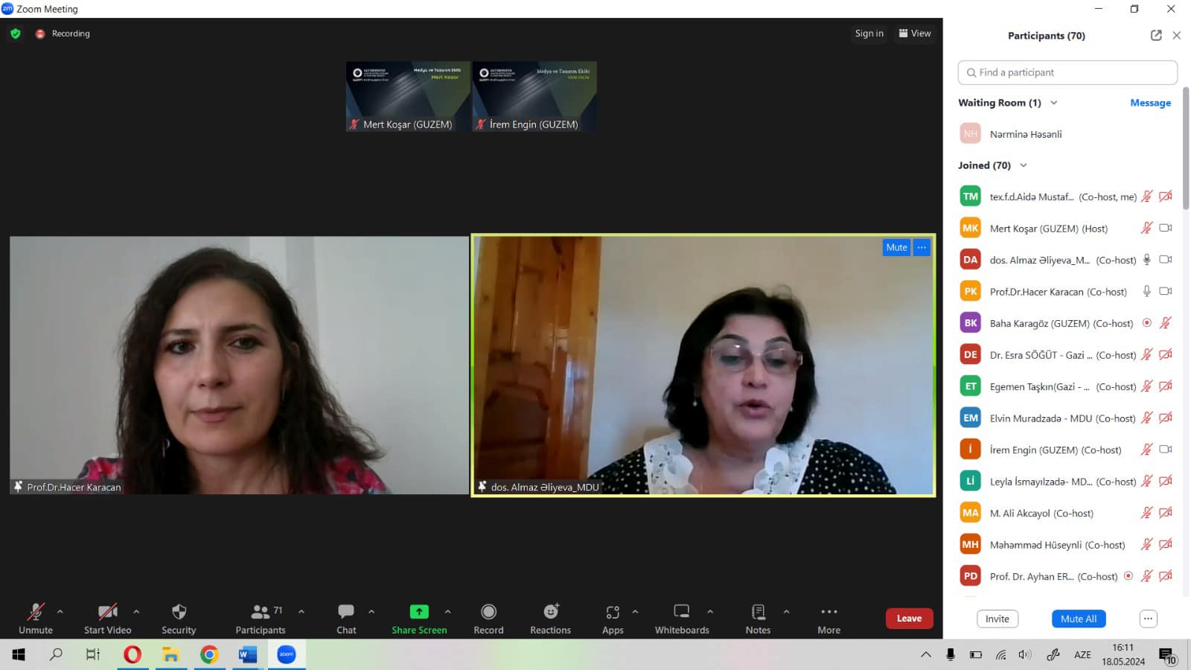The width and height of the screenshot is (1191, 670).
Task: Click the Leave meeting button
Action: [909, 619]
